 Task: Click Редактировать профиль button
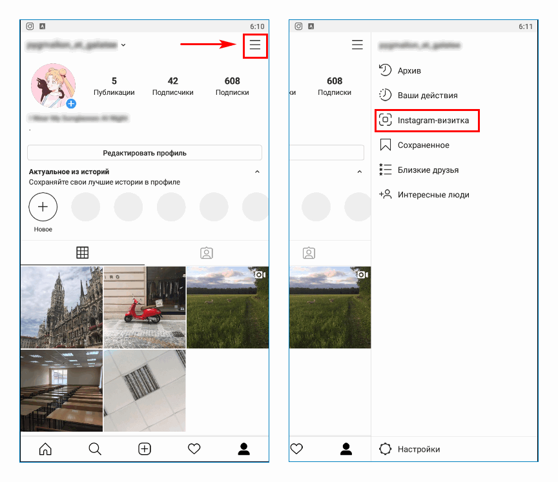tap(145, 153)
